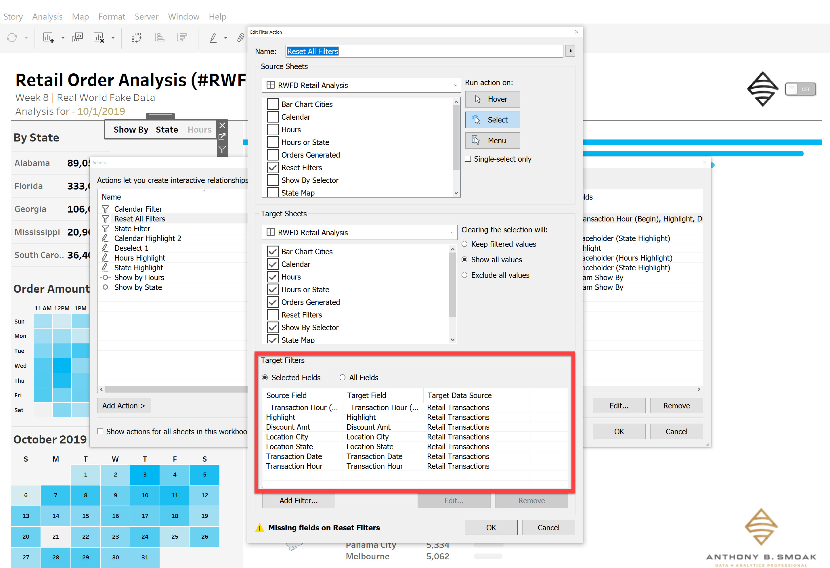Click the Duplicate Sheet toolbar icon
Viewport: 830px width, 568px height.
(77, 37)
